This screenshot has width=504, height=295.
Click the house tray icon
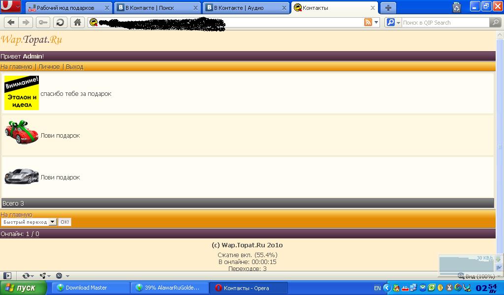click(396, 288)
